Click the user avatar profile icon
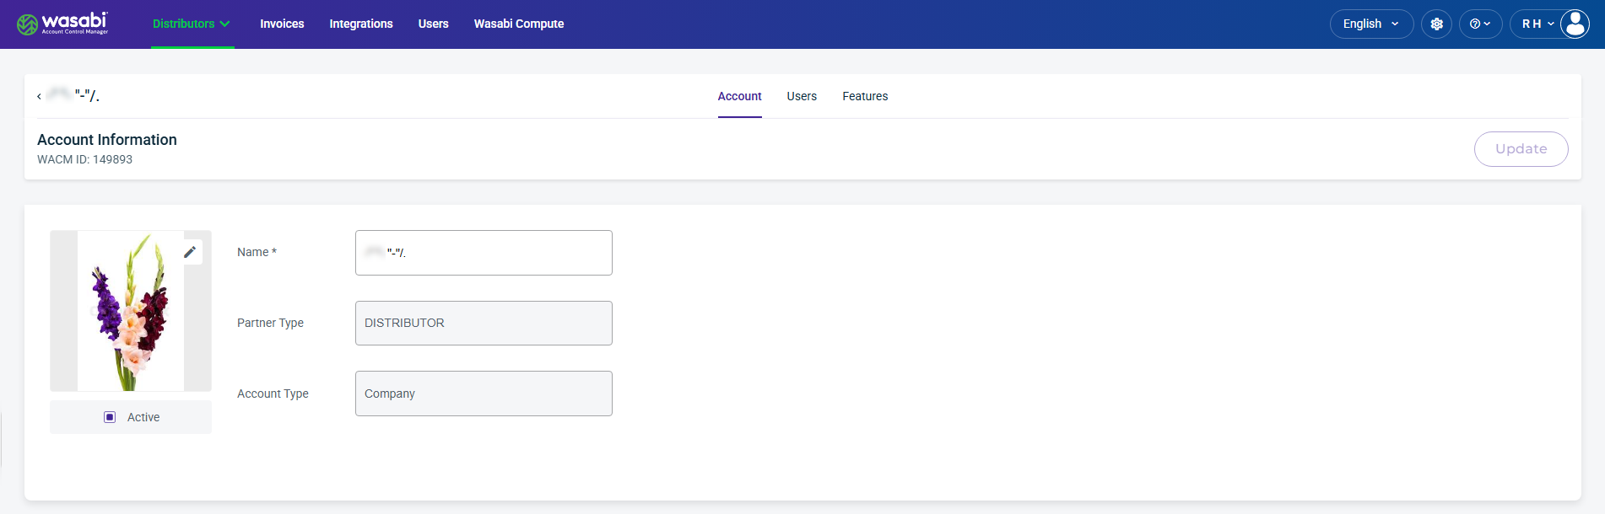This screenshot has height=514, width=1605. pos(1575,24)
